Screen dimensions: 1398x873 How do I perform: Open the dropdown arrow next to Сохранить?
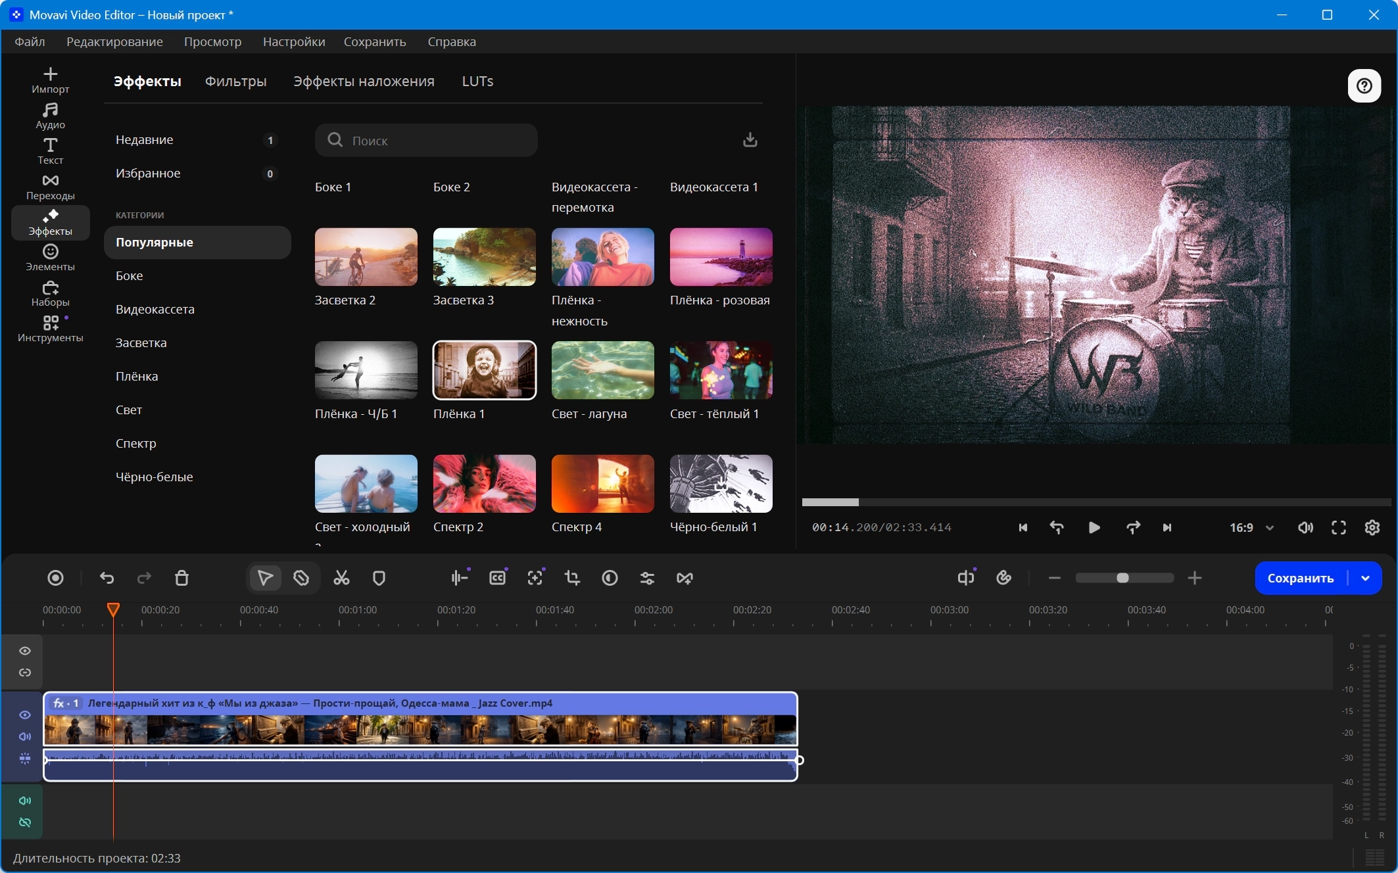(1365, 578)
